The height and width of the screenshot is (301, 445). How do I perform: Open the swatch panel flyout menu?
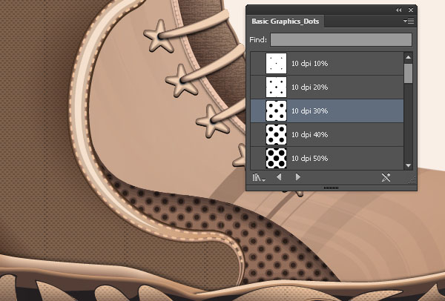[x=409, y=21]
